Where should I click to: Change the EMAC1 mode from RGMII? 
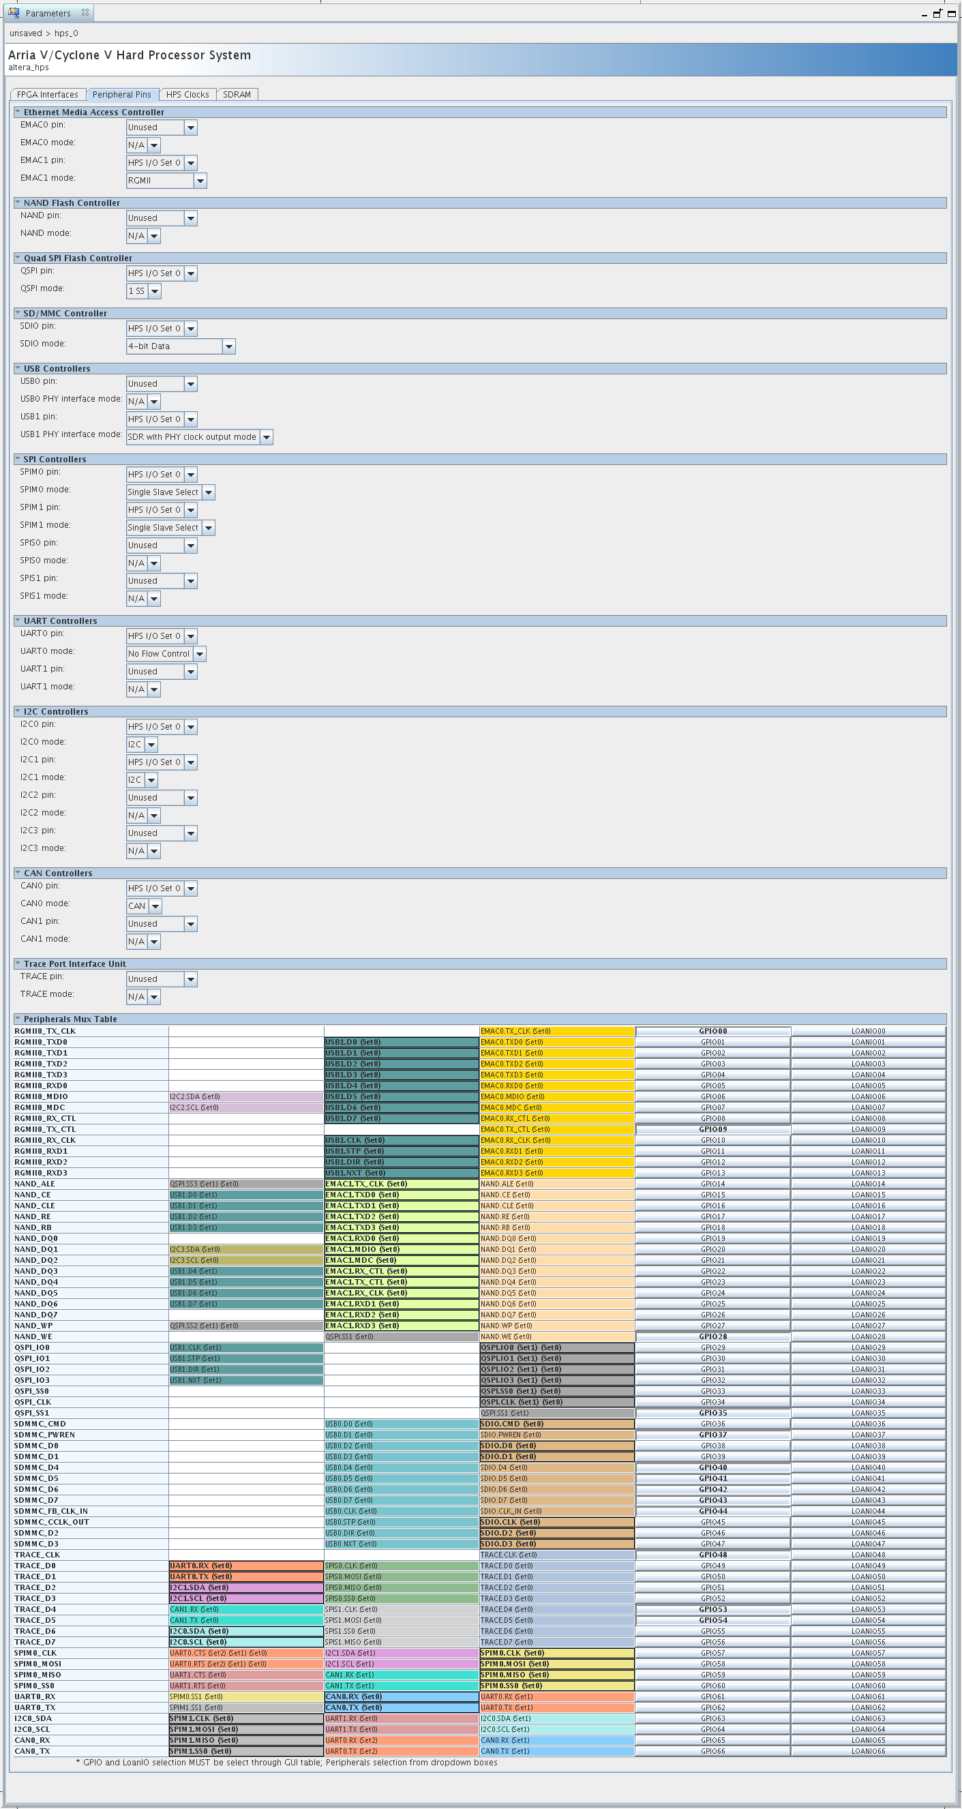pyautogui.click(x=166, y=181)
